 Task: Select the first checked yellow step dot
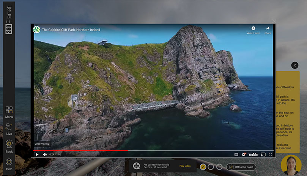tap(203, 167)
